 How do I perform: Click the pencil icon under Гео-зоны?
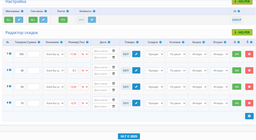(43, 20)
